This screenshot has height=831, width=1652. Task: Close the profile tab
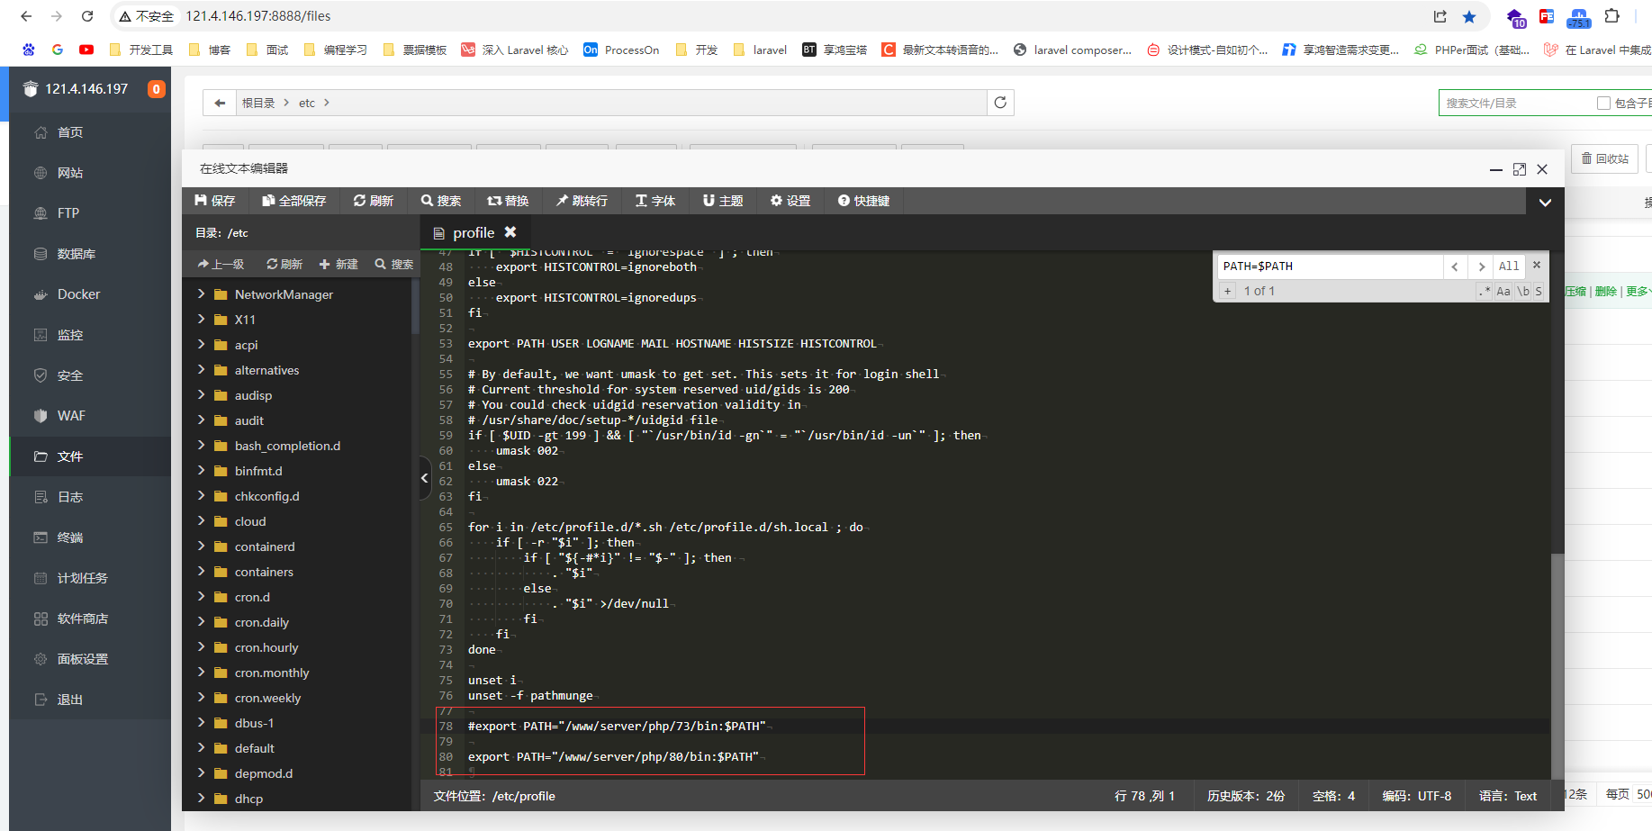pyautogui.click(x=510, y=232)
